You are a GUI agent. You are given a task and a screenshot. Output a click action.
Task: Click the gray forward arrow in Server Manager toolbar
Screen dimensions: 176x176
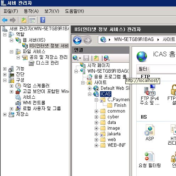click(x=13, y=20)
